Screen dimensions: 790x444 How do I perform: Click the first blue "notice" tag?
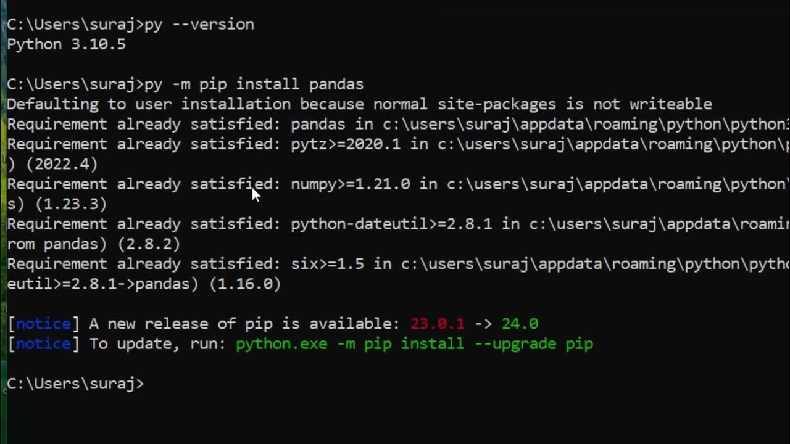(x=43, y=324)
